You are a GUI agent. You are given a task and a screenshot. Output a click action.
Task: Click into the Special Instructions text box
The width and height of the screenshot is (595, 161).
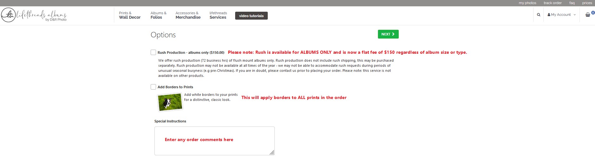coord(214,141)
